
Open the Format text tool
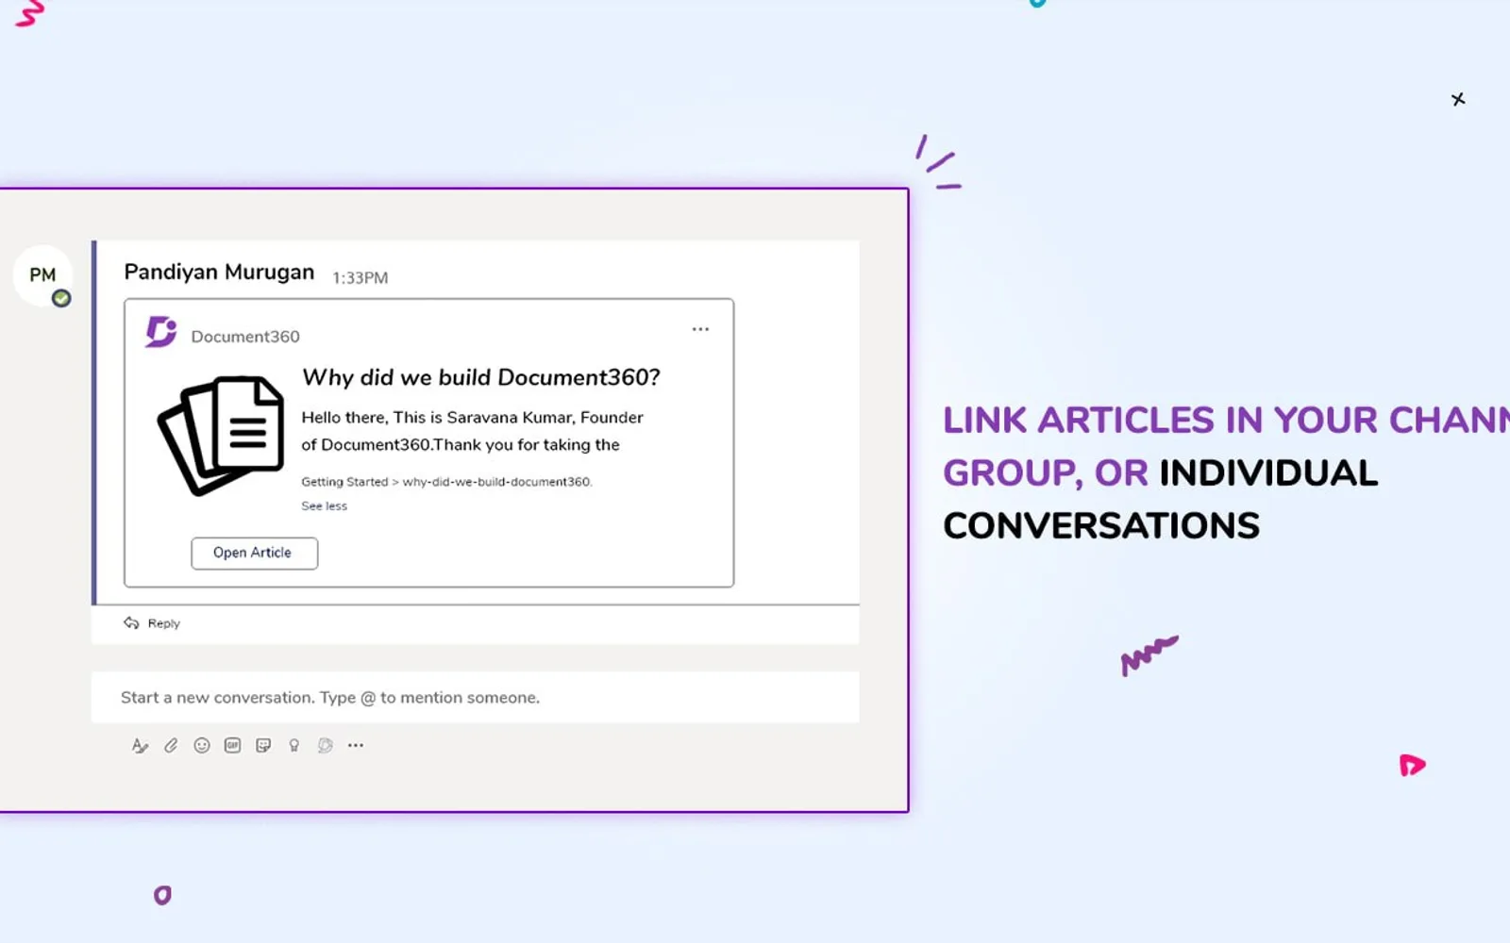click(140, 746)
